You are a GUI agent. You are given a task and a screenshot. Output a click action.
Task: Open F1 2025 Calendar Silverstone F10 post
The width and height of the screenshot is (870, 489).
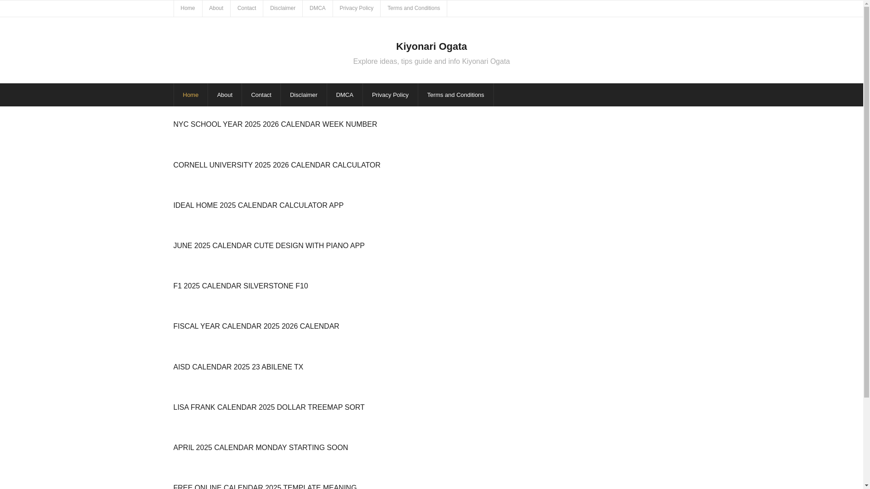point(241,286)
